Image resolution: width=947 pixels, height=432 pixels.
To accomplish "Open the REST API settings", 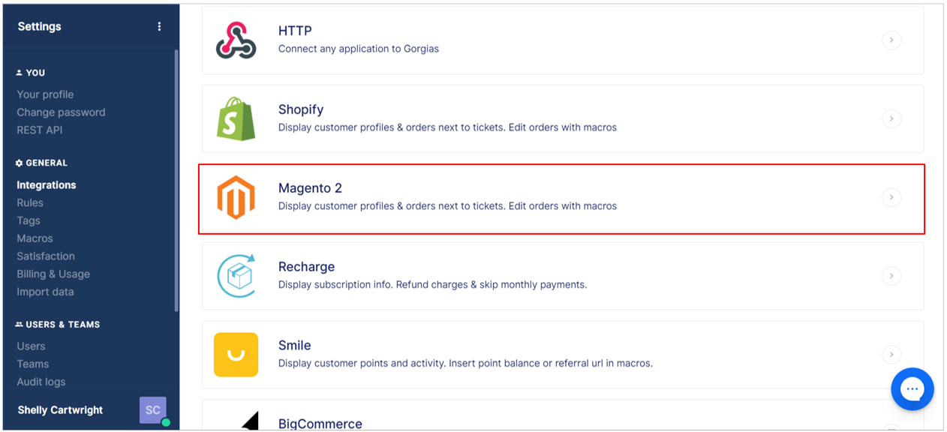I will pyautogui.click(x=40, y=130).
